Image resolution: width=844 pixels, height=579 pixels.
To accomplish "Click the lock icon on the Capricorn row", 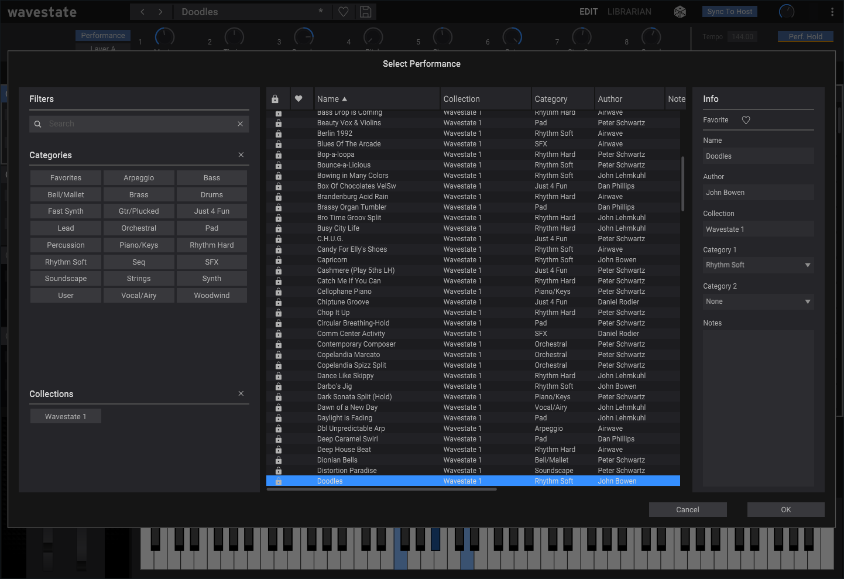I will click(279, 260).
